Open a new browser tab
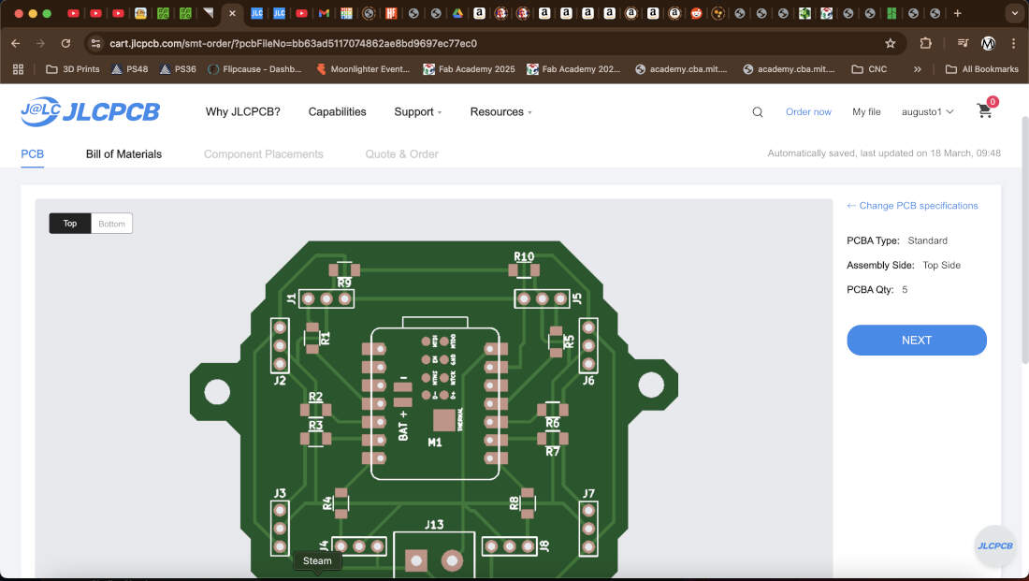The width and height of the screenshot is (1029, 581). (958, 13)
